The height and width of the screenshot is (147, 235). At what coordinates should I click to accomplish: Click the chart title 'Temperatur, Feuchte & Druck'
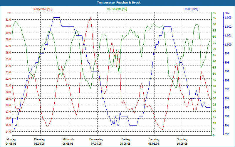(119, 3)
